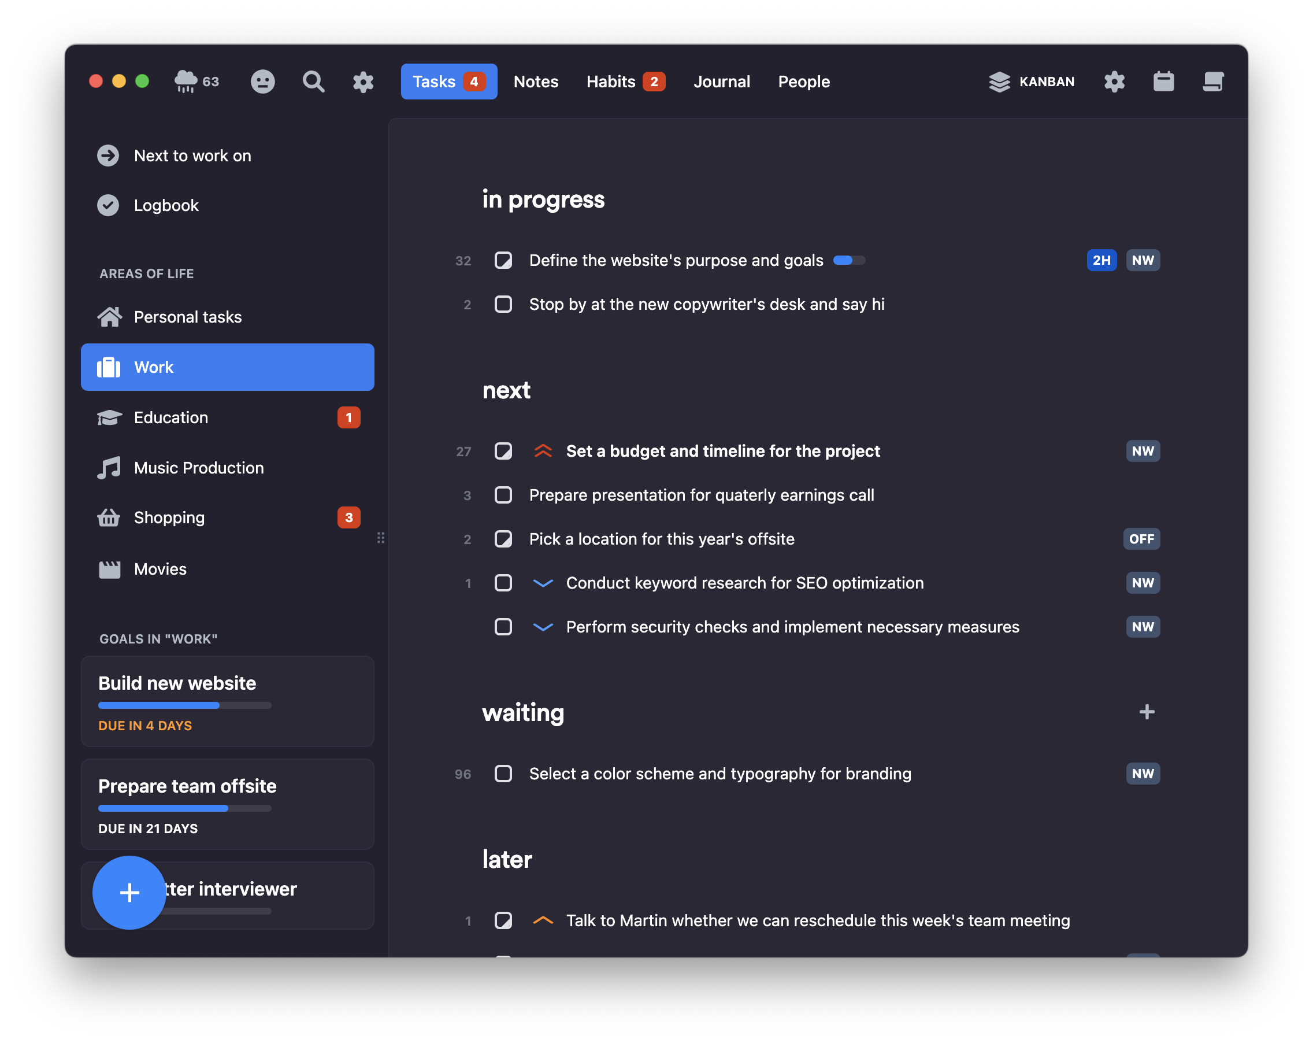Check off 'Stop by at the new copywriter's desk'

503,304
